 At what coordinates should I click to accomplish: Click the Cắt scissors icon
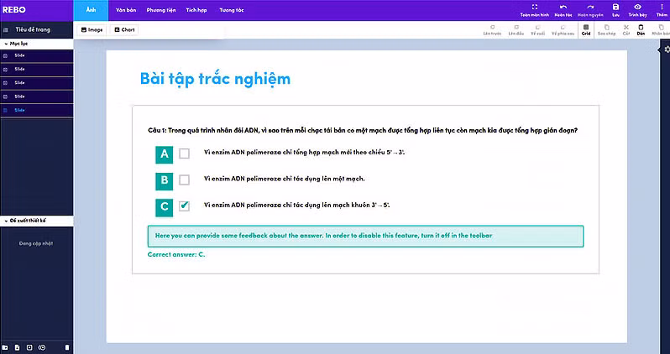point(626,28)
